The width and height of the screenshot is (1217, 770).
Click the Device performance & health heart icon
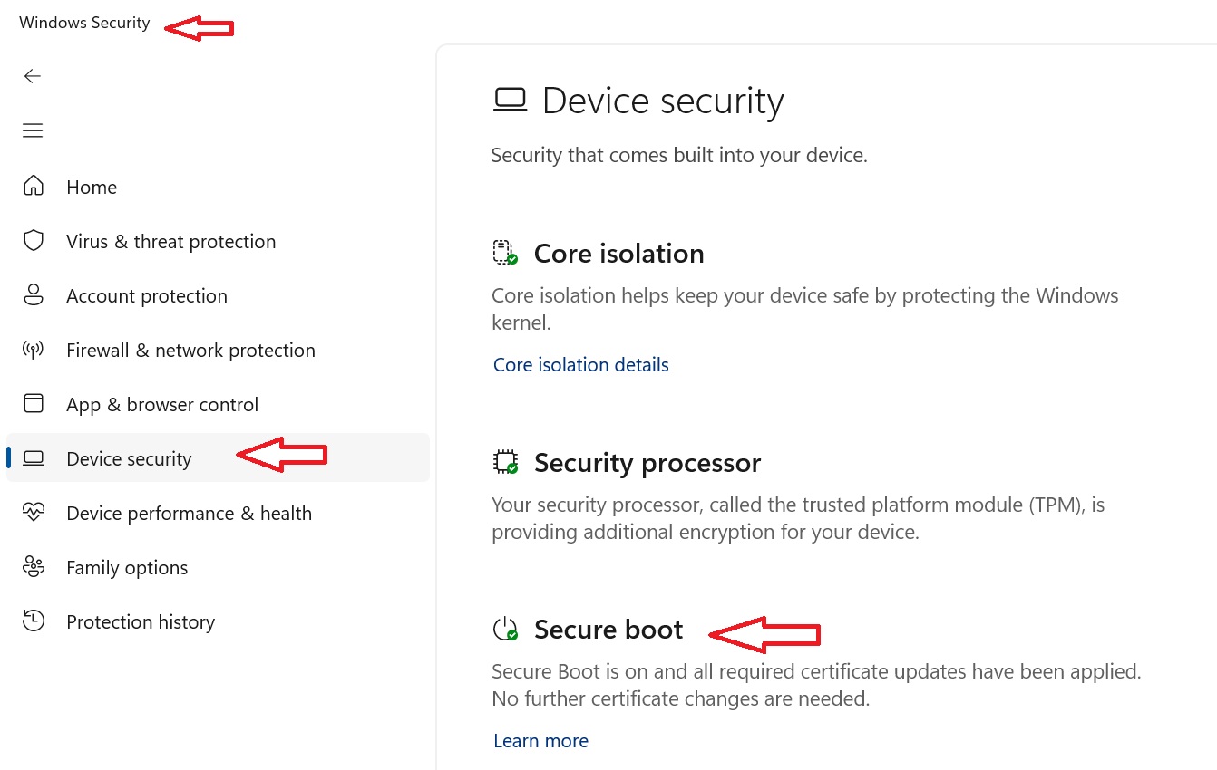pos(34,513)
